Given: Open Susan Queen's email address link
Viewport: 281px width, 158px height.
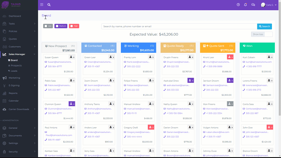Looking at the screenshot, I should [x=59, y=62].
